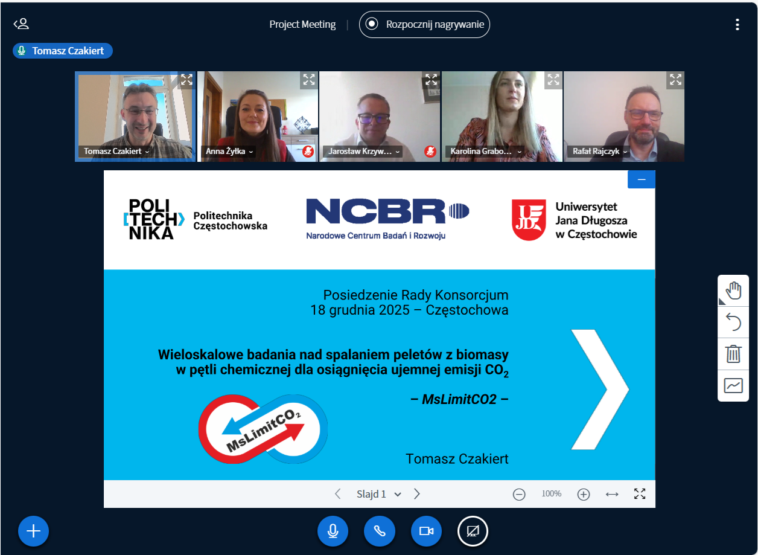Expand the Slajd 1 slide dropdown

[378, 494]
